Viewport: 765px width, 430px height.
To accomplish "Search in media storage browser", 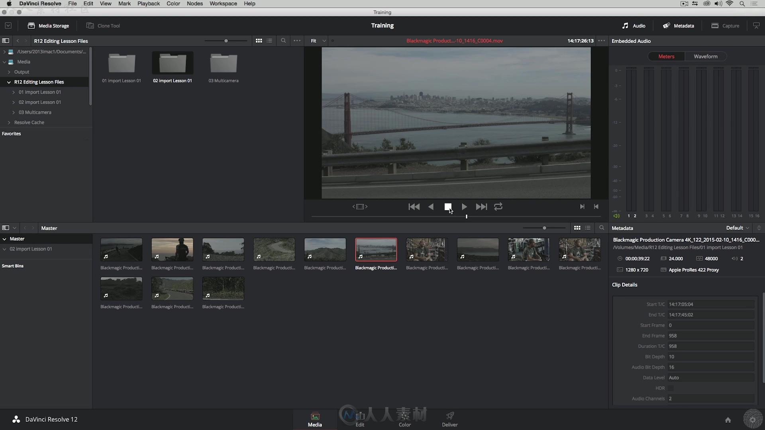I will tap(283, 41).
